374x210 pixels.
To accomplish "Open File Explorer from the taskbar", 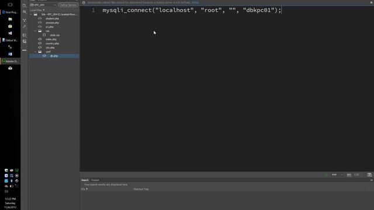I will click(x=10, y=19).
